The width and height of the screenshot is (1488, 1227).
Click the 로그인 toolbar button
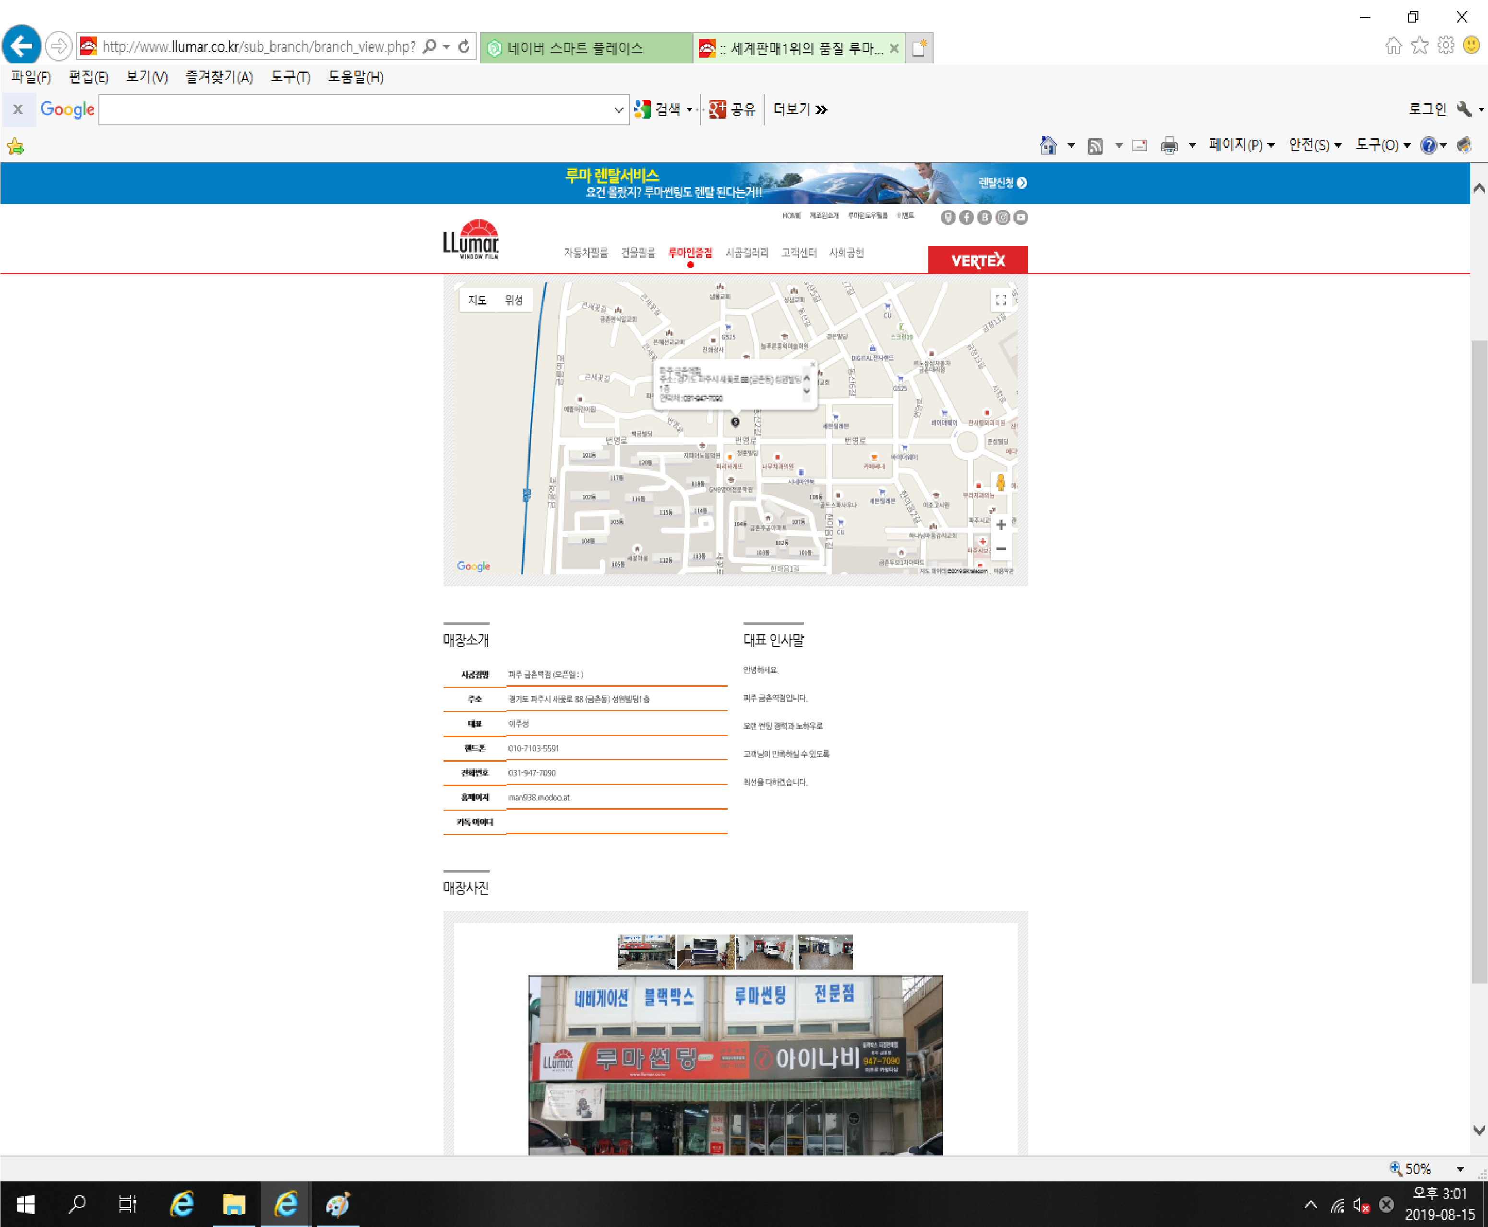[x=1427, y=109]
